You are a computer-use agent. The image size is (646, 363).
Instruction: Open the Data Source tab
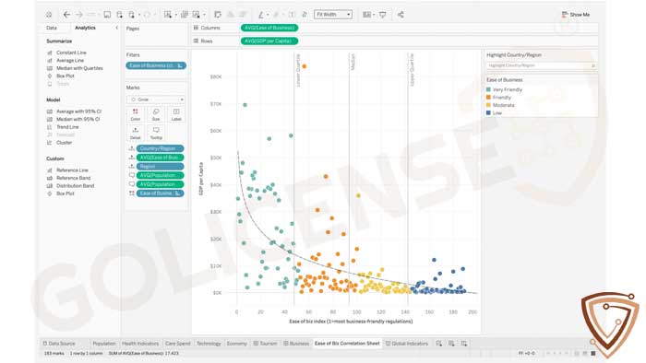[59, 344]
